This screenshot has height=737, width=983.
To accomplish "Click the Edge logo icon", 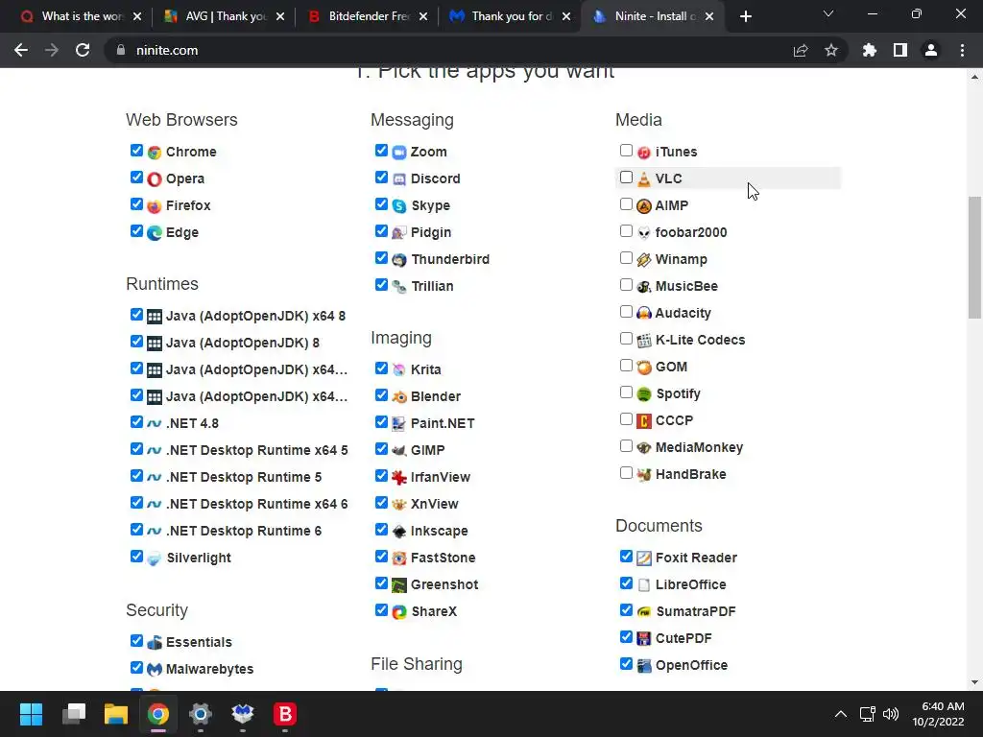I will point(155,233).
